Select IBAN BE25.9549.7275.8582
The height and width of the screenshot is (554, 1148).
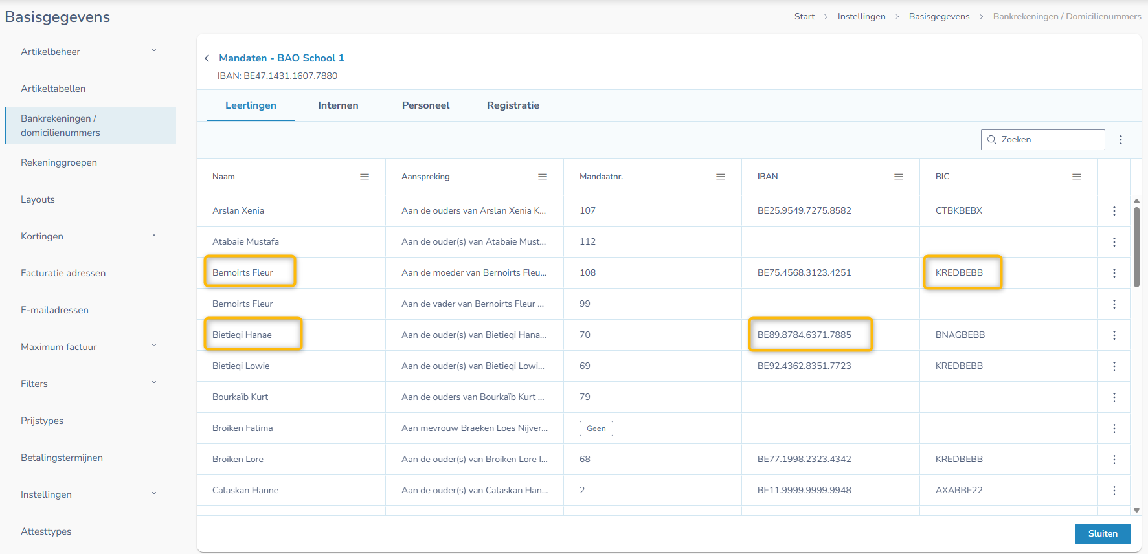tap(804, 211)
